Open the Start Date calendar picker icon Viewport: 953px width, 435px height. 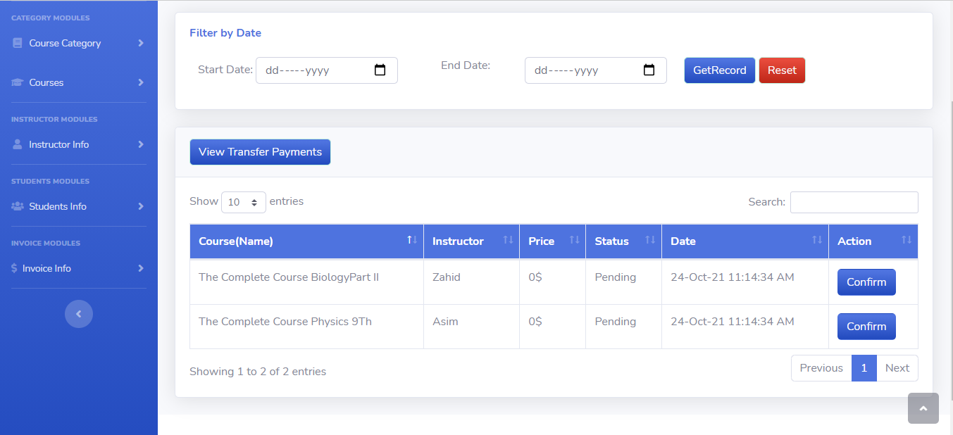point(380,70)
